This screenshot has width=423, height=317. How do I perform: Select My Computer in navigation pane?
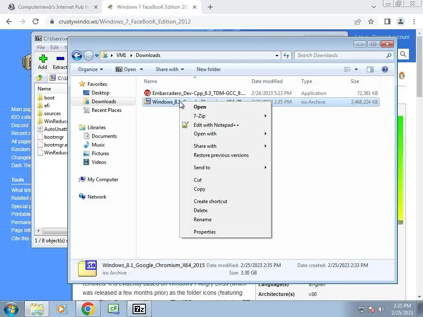point(103,180)
